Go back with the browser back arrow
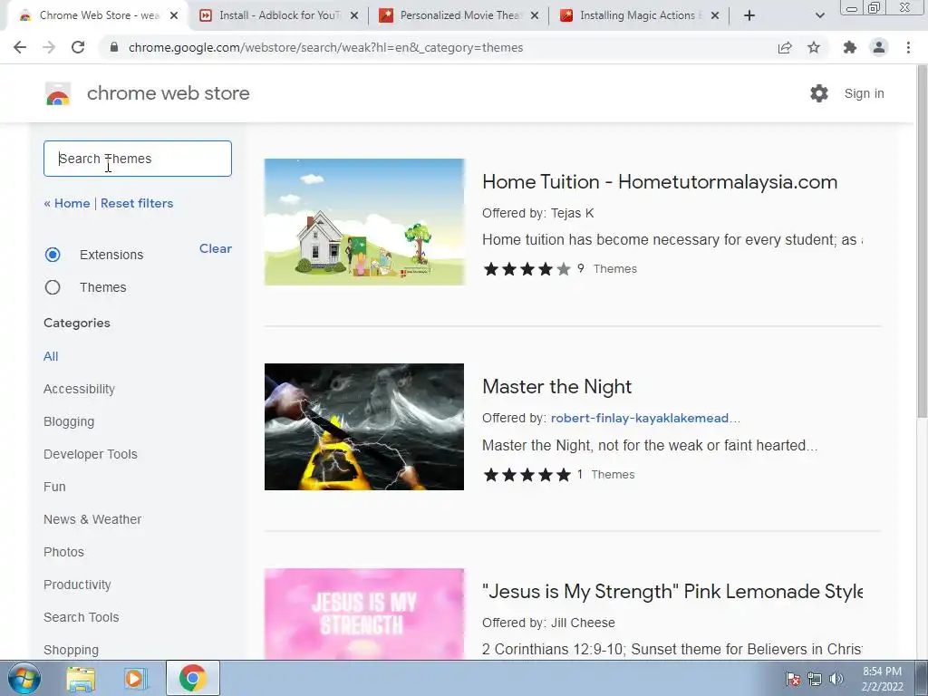The height and width of the screenshot is (696, 928). [x=20, y=47]
